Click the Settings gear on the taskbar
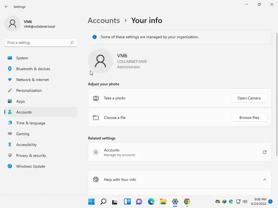Image resolution: width=278 pixels, height=208 pixels. pyautogui.click(x=175, y=201)
